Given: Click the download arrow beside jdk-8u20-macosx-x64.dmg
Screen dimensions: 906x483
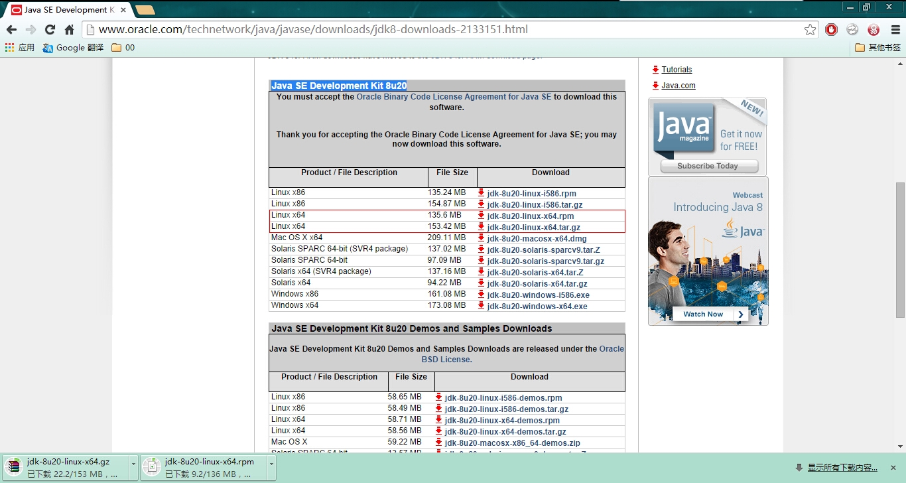Looking at the screenshot, I should click(481, 238).
